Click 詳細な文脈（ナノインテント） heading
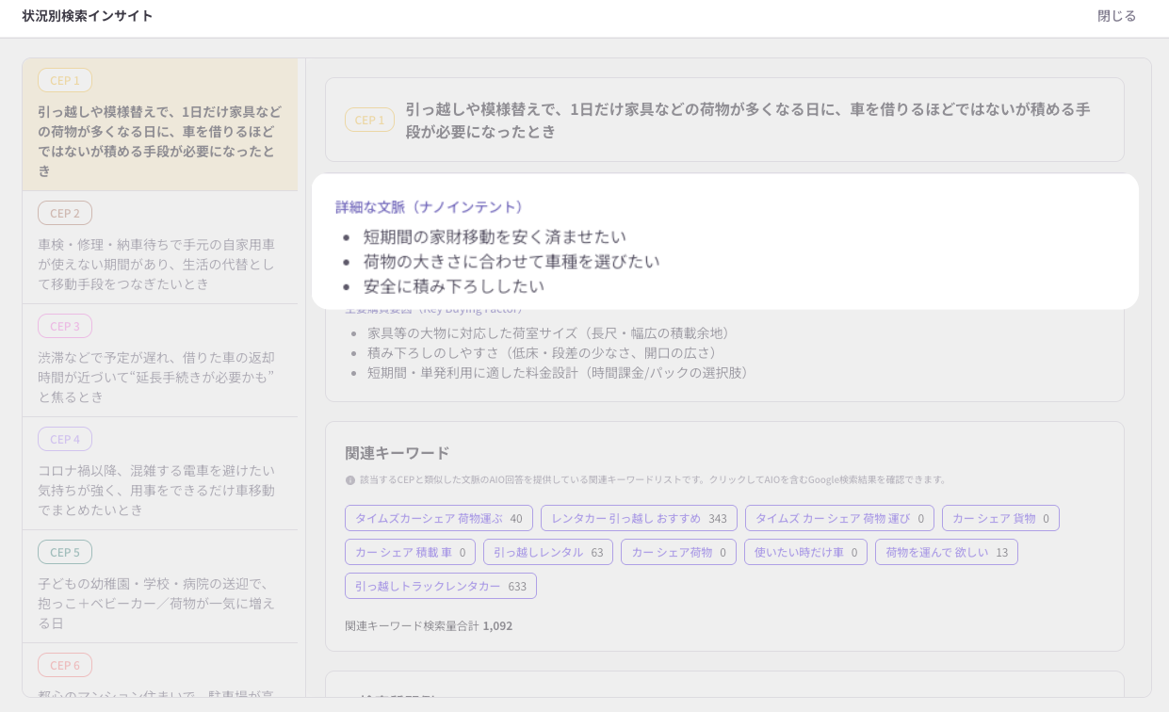The width and height of the screenshot is (1169, 712). tap(432, 207)
